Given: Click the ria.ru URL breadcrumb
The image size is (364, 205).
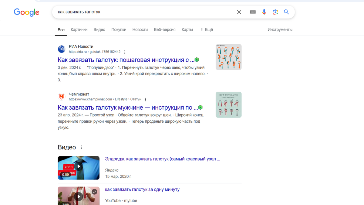Looking at the screenshot, I should pos(95,52).
